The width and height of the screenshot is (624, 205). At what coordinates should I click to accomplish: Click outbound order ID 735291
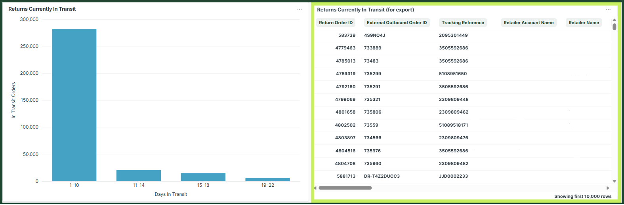coord(372,87)
